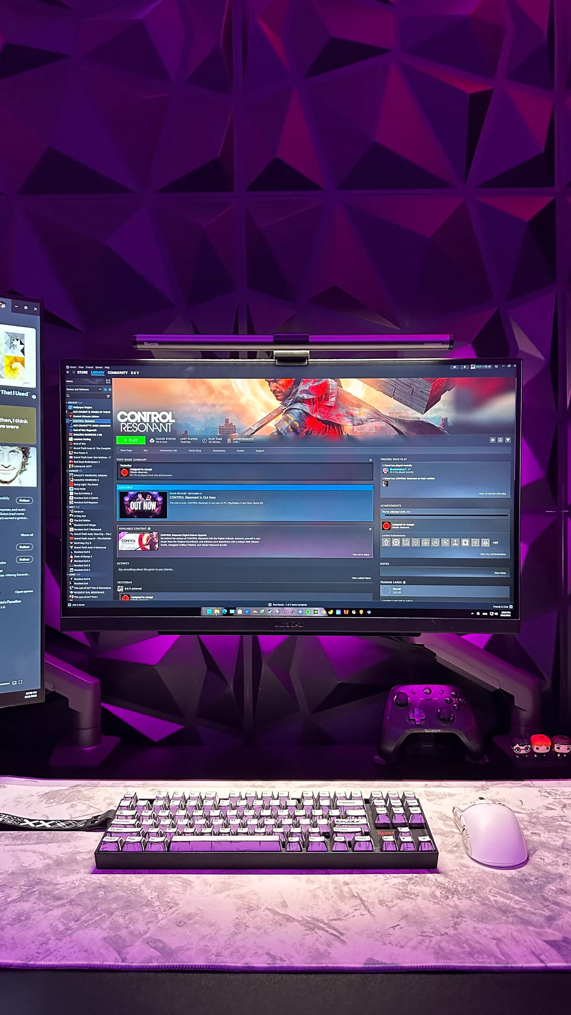Screen dimensions: 571x1015
Task: Click the unlocked Assigned to Accept achievement icon
Action: pos(386,526)
